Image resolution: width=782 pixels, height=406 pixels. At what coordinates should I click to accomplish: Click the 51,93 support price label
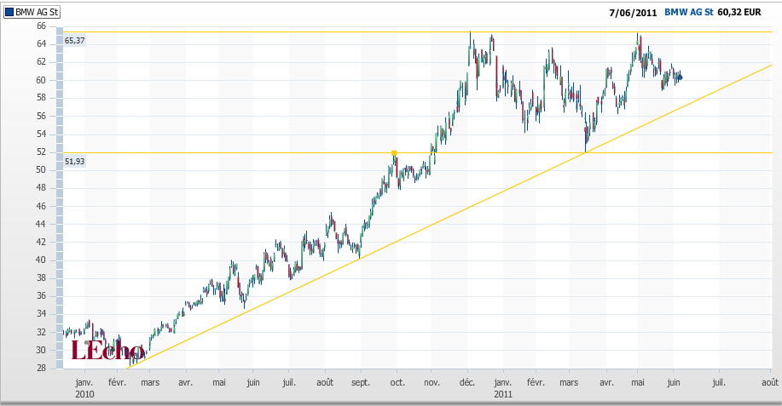[74, 161]
